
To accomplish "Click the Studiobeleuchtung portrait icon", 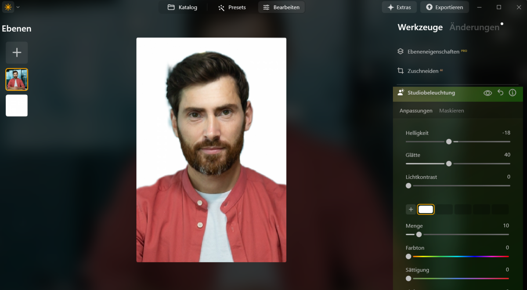I will point(400,92).
